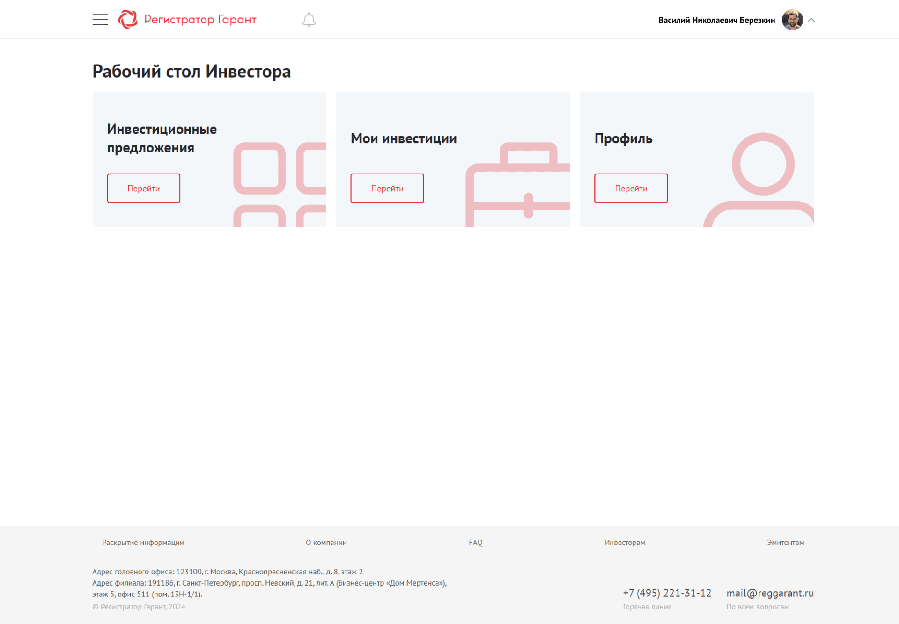899x624 pixels.
Task: Click the Saint Petersburg branch address line
Action: point(270,588)
